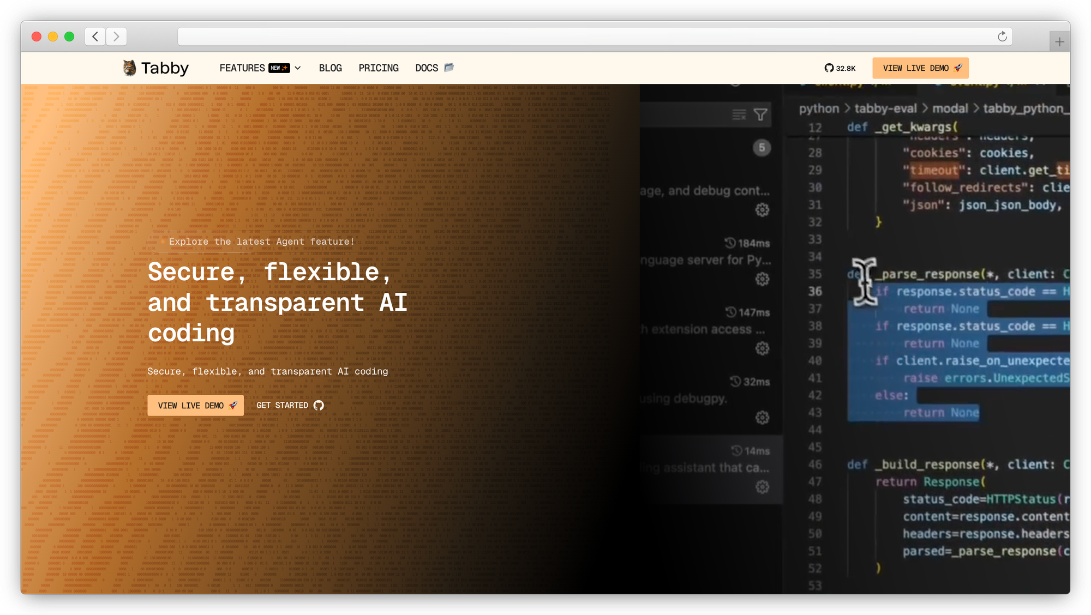Image resolution: width=1091 pixels, height=615 pixels.
Task: Click gear icon under 32ms entry
Action: (762, 418)
